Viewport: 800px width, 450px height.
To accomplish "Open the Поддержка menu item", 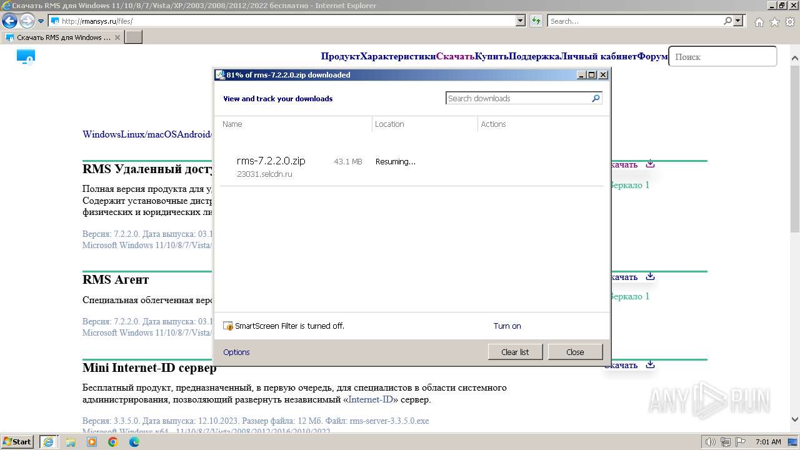I will point(534,56).
